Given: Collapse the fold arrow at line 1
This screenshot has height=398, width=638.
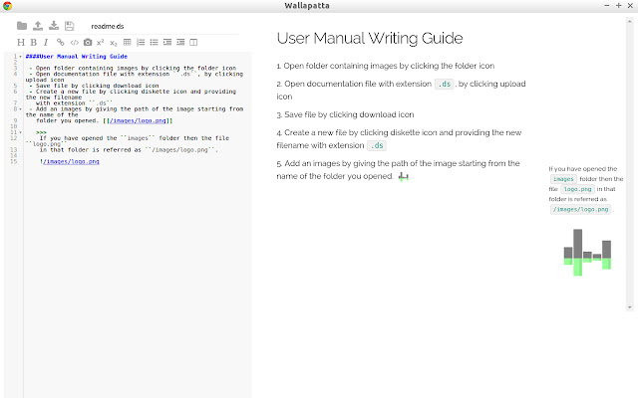Looking at the screenshot, I should [21, 57].
